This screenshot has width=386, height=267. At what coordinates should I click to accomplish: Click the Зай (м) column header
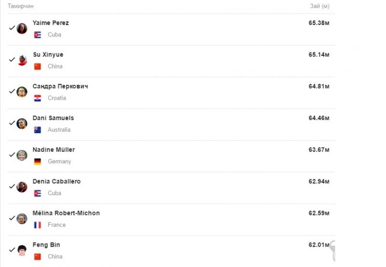tap(319, 6)
